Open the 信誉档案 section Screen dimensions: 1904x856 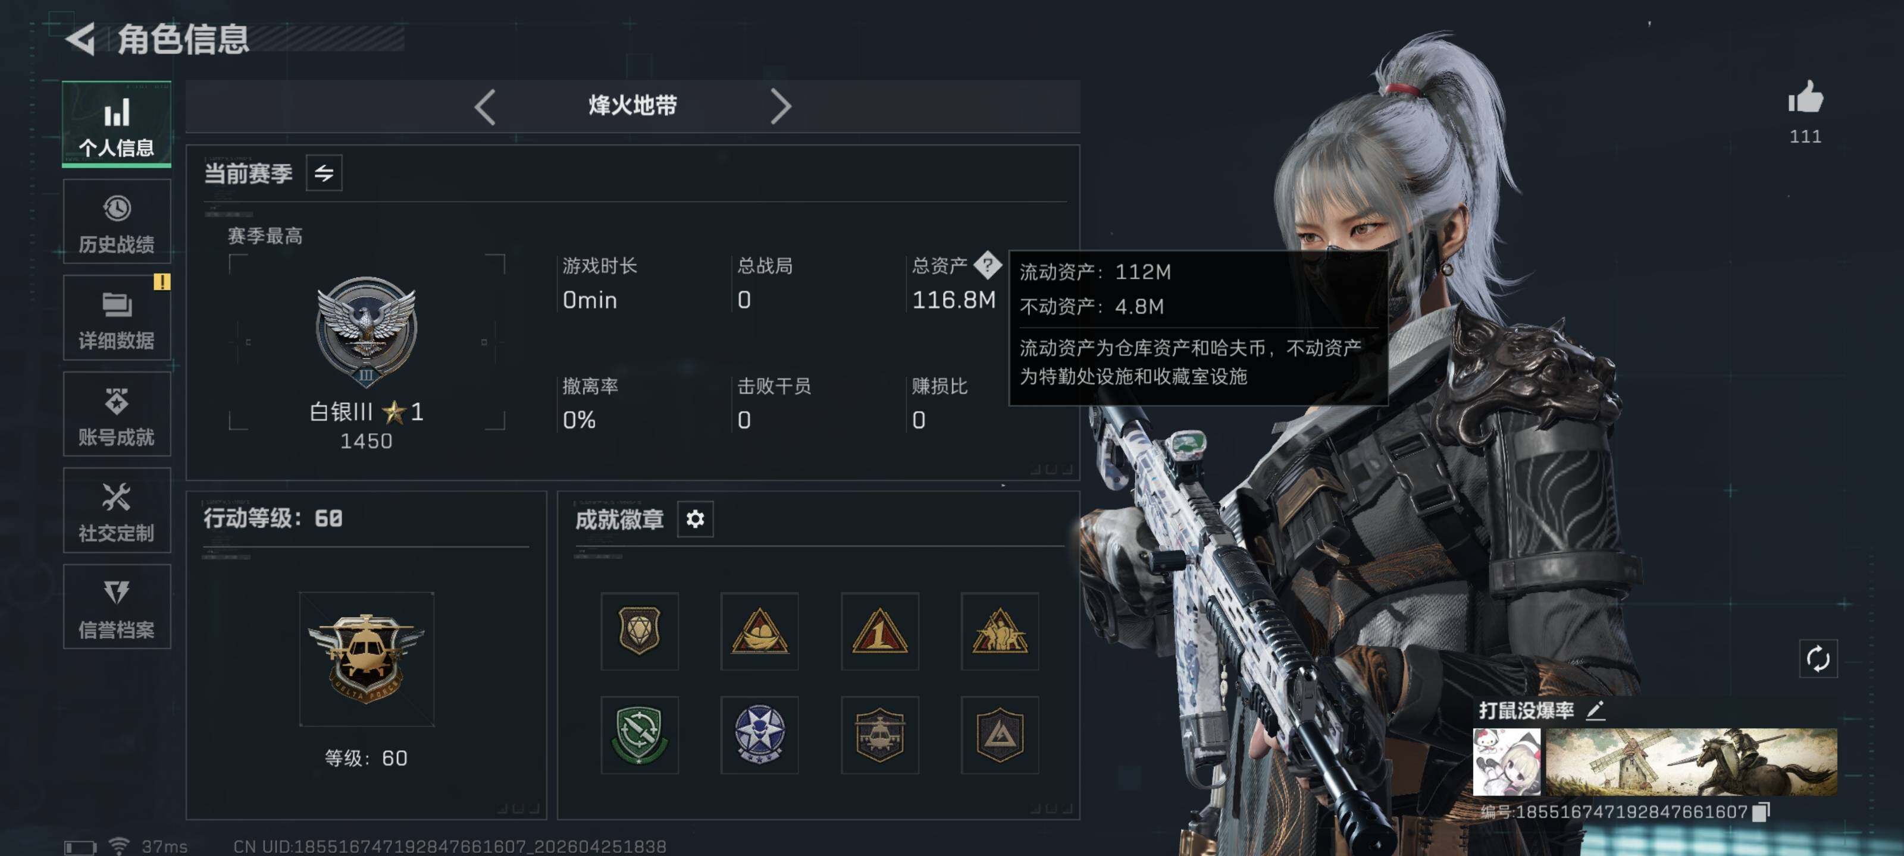117,607
